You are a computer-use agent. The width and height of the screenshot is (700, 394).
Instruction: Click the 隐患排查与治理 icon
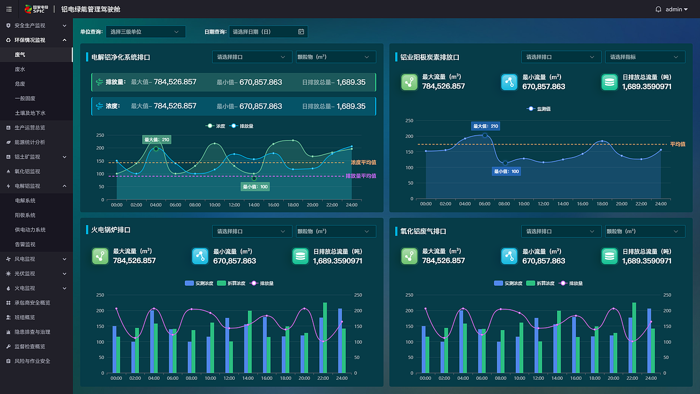[8, 332]
